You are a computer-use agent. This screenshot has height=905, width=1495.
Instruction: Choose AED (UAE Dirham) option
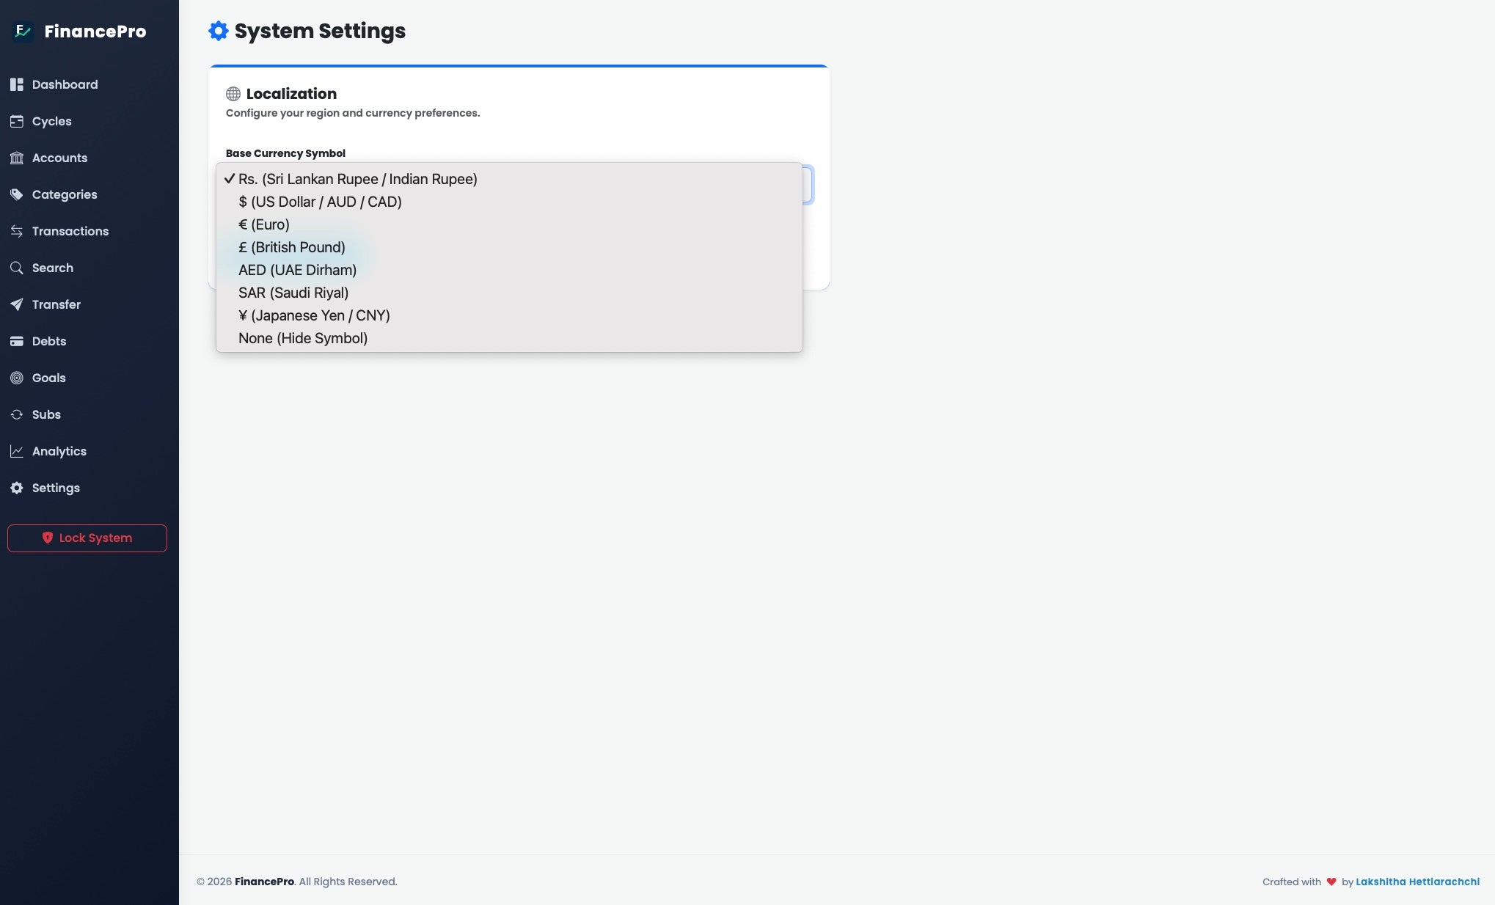click(x=509, y=270)
